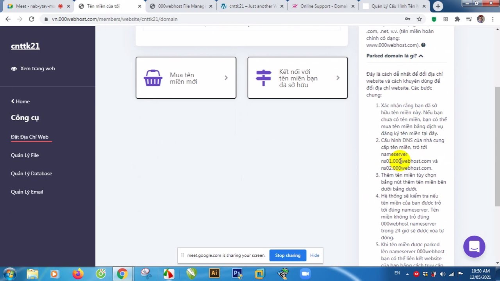Hide the screen sharing notification bar
This screenshot has width=500, height=281.
pyautogui.click(x=314, y=255)
